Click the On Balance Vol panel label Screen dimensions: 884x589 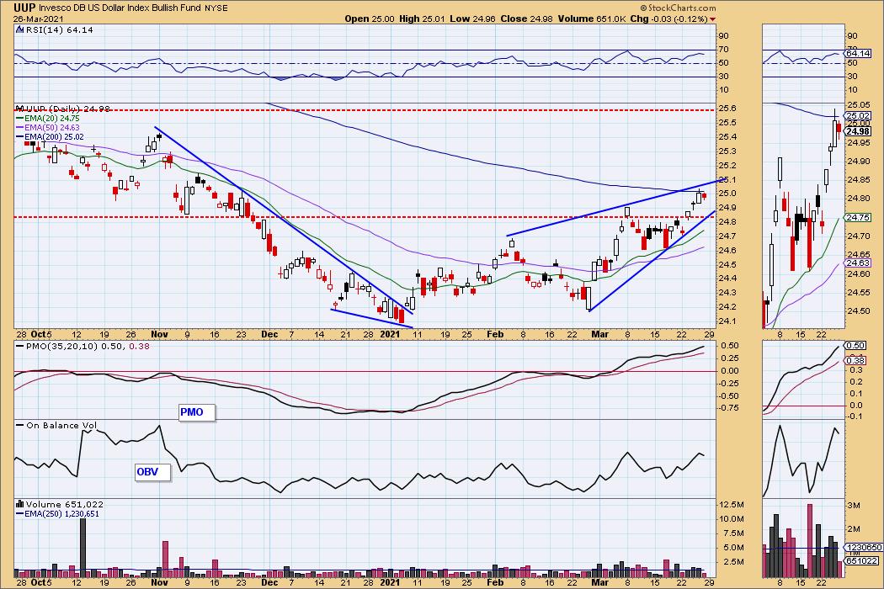(x=61, y=426)
